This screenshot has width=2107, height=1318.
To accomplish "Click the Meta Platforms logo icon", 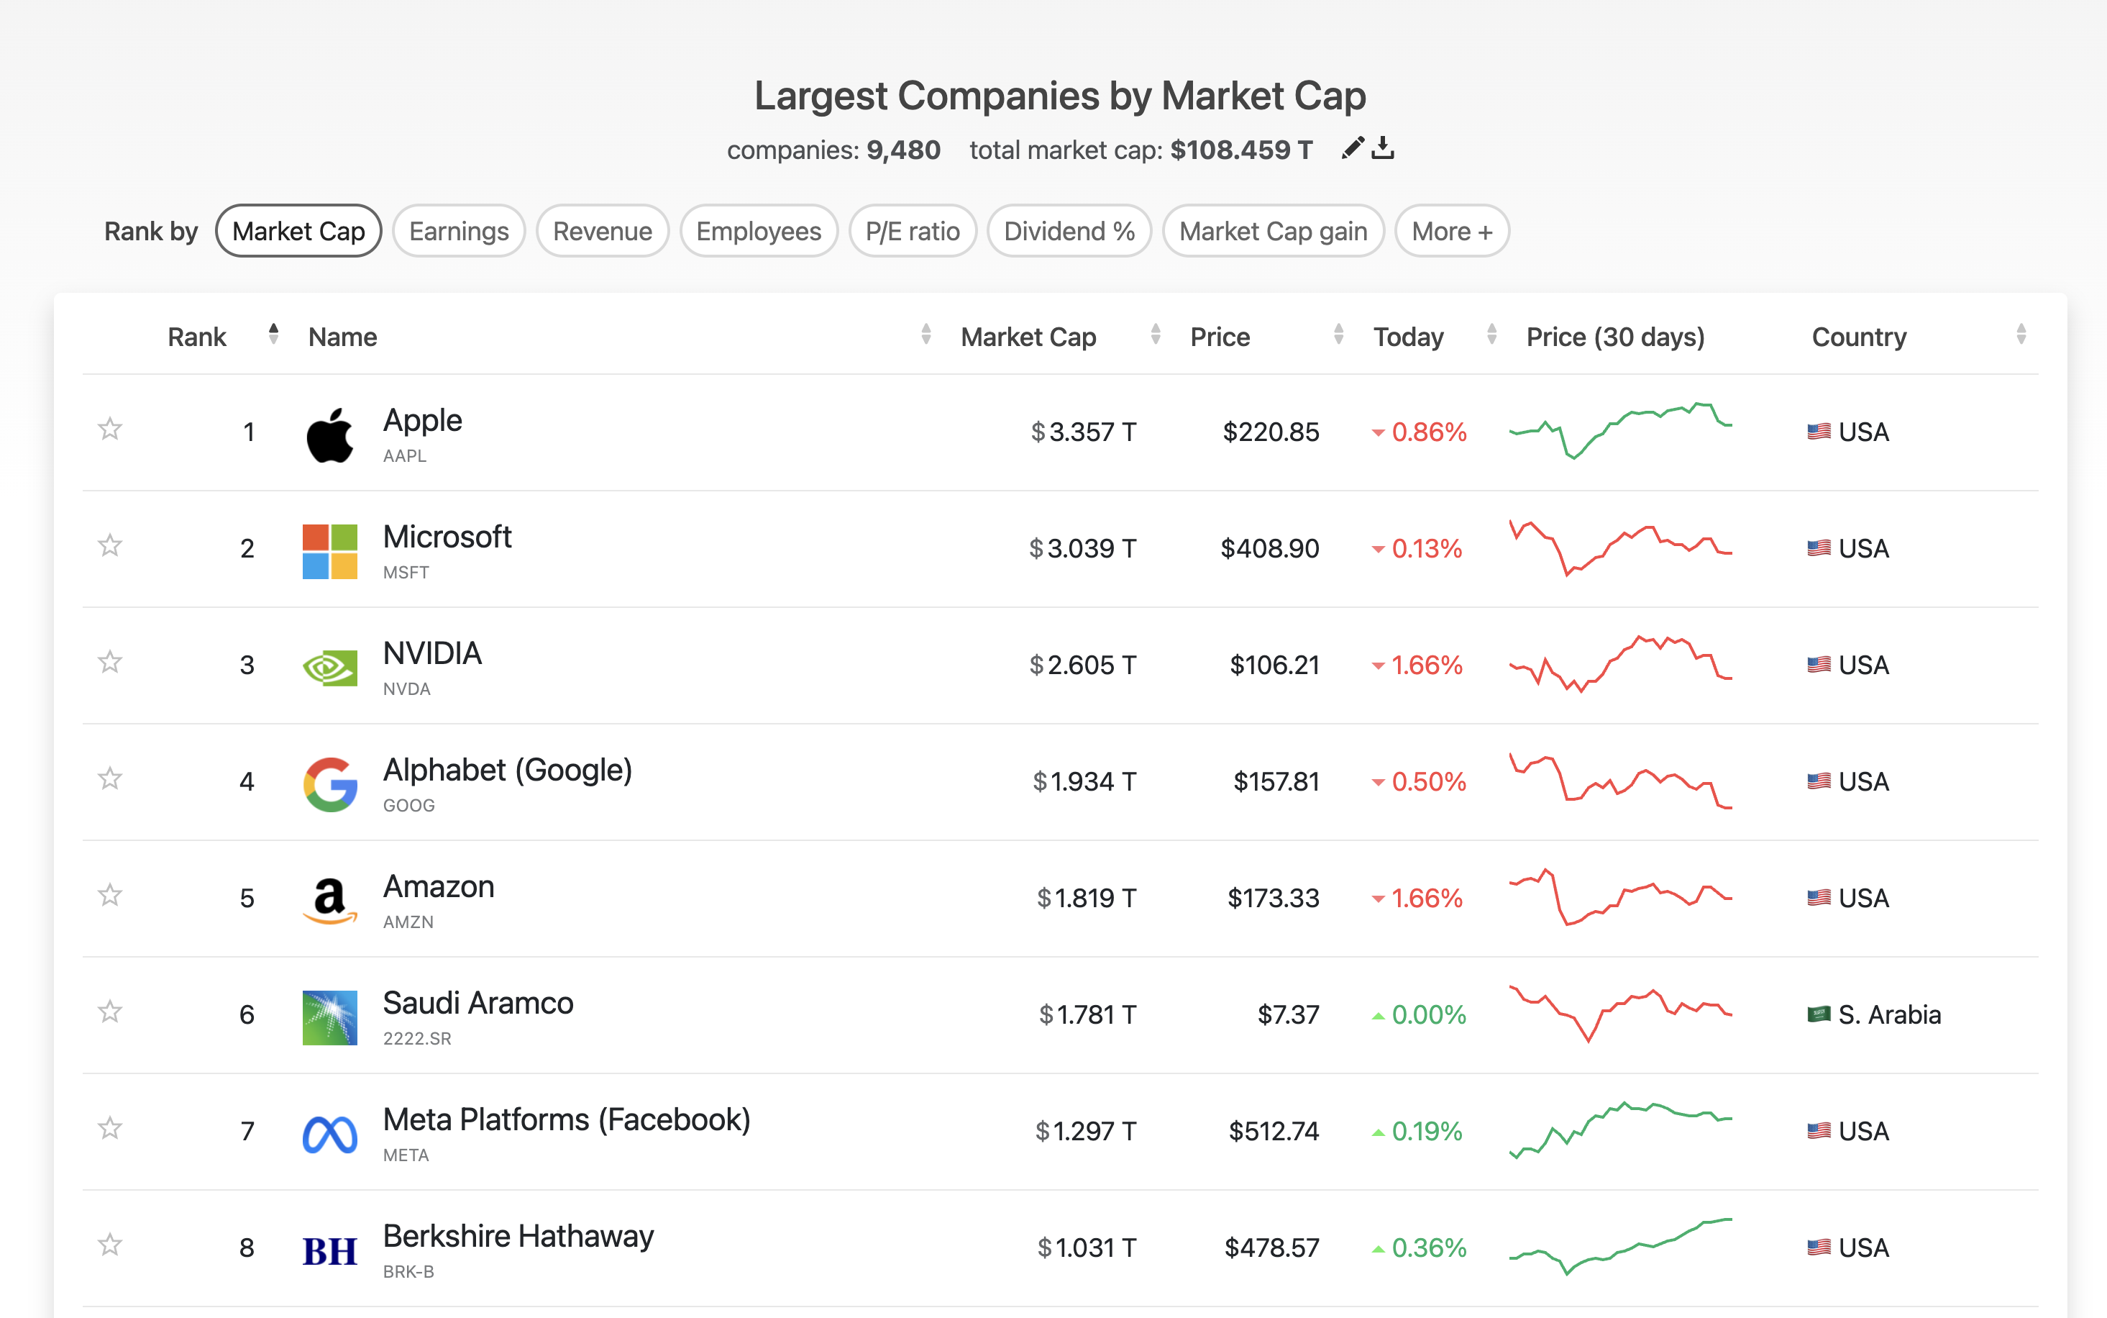I will point(329,1134).
